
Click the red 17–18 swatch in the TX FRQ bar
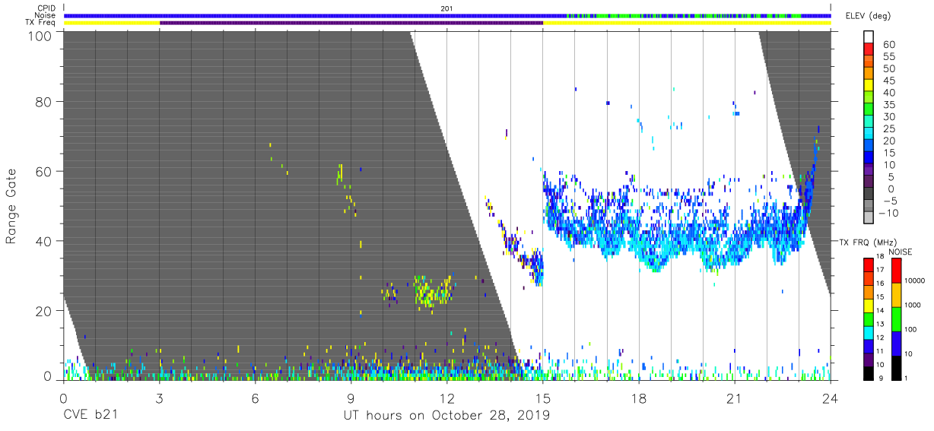[x=868, y=265]
